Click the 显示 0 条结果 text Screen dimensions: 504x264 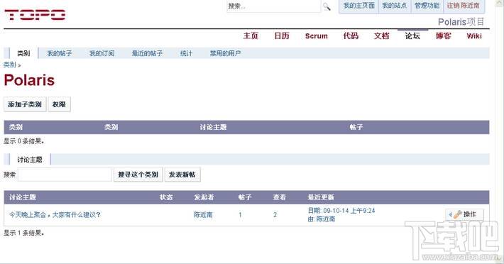click(24, 141)
